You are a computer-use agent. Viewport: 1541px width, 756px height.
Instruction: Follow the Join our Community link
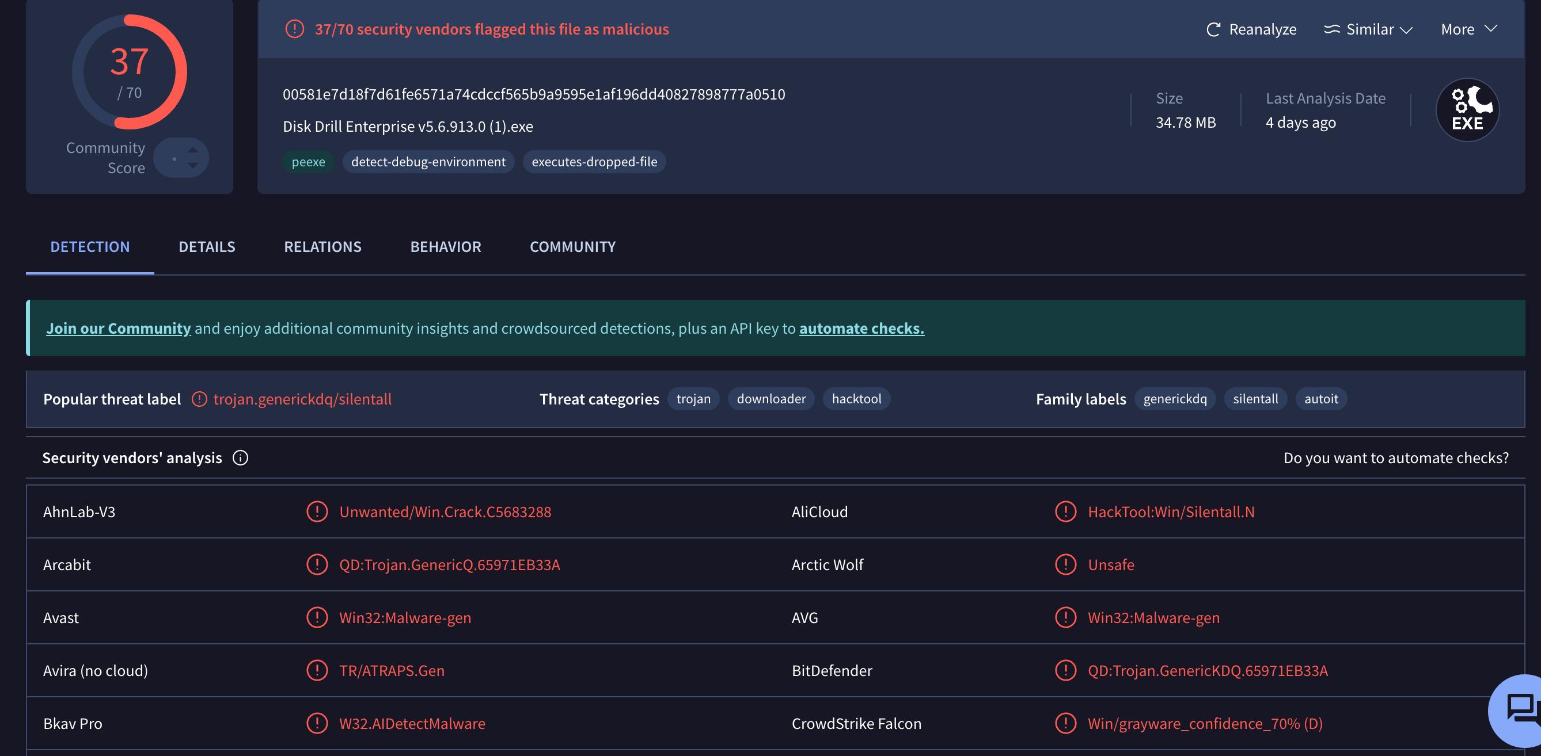click(119, 328)
